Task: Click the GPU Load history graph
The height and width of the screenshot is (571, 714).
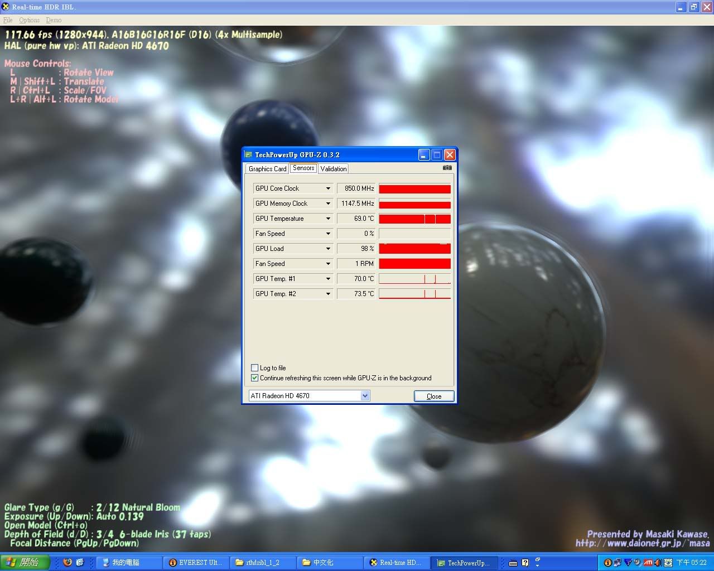Action: click(x=414, y=249)
